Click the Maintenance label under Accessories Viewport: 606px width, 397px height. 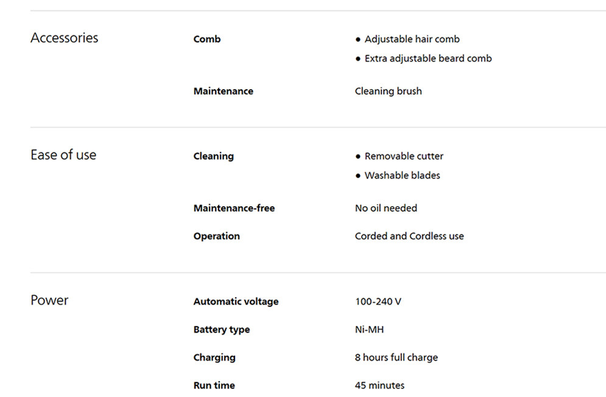[x=223, y=91]
